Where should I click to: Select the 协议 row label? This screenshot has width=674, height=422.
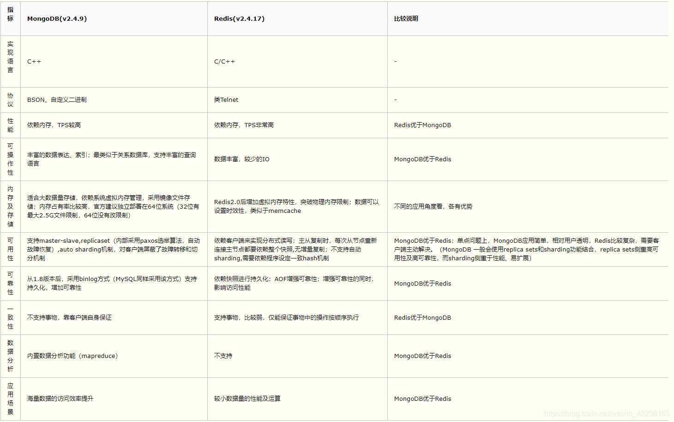(10, 100)
